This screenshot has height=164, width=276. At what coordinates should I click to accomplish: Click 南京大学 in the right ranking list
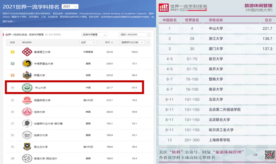pos(216,89)
